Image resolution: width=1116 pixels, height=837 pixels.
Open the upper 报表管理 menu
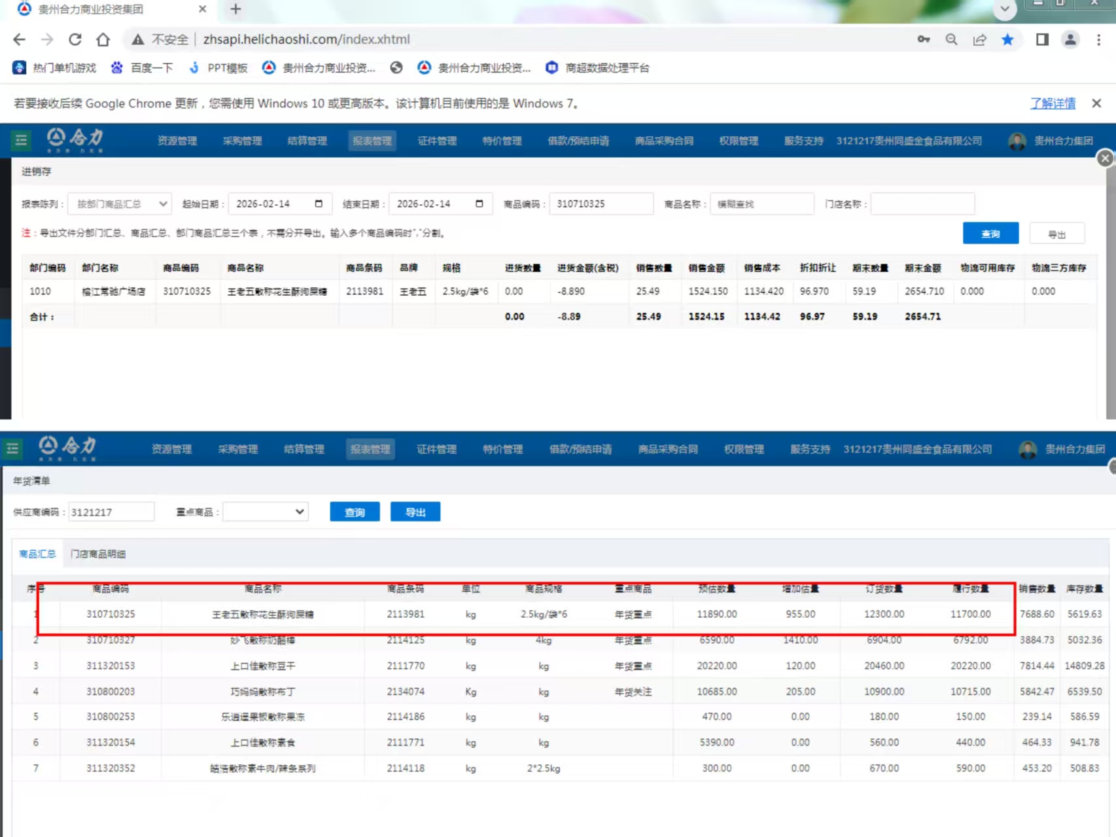[x=372, y=141]
